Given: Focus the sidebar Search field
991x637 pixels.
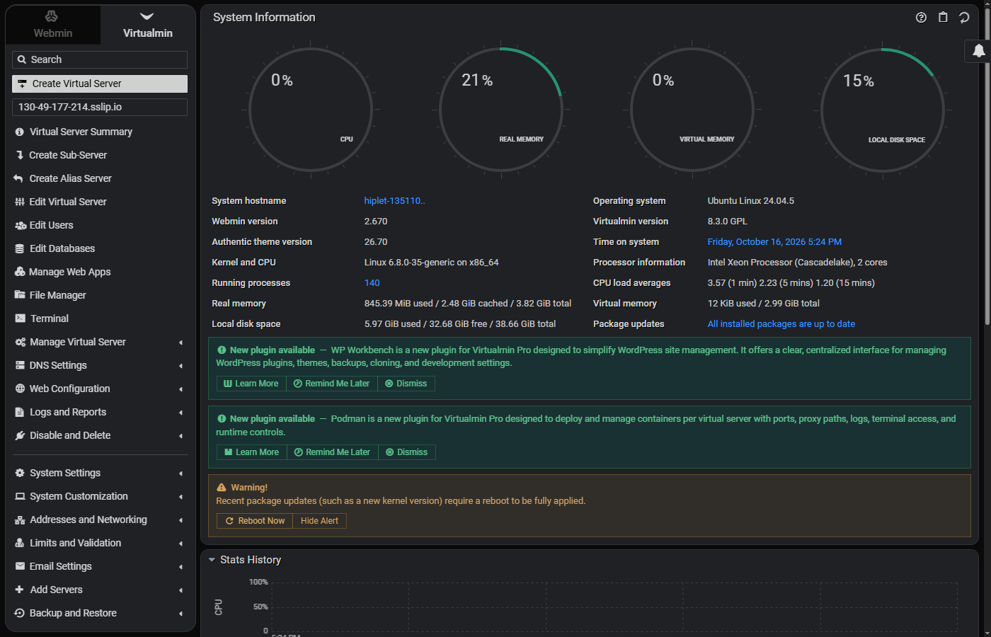Looking at the screenshot, I should coord(100,59).
